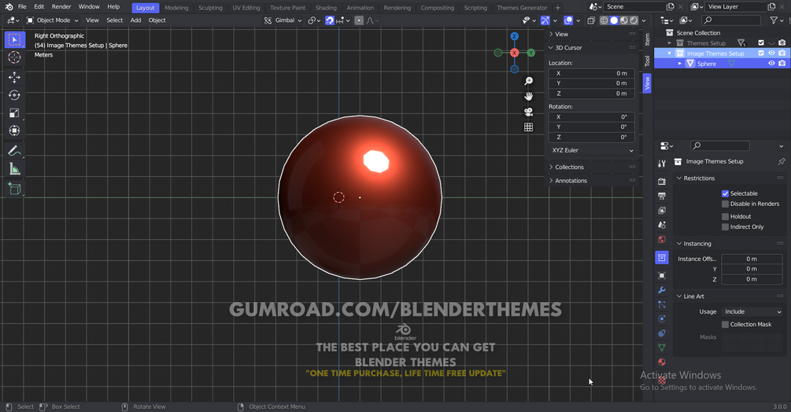This screenshot has width=791, height=412.
Task: Choose the Move tool
Action: click(14, 77)
